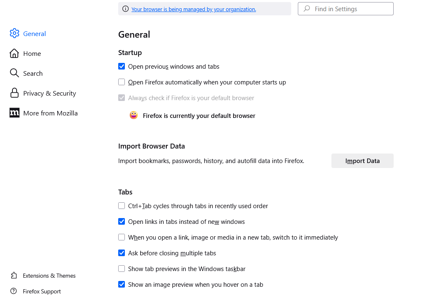This screenshot has width=448, height=300.
Task: Enable tab previews in Windows taskbar
Action: 122,269
